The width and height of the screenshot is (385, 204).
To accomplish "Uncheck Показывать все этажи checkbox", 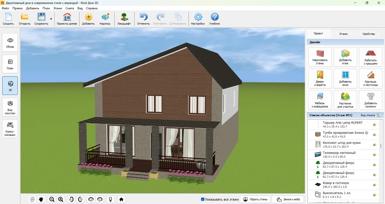I will point(203,200).
